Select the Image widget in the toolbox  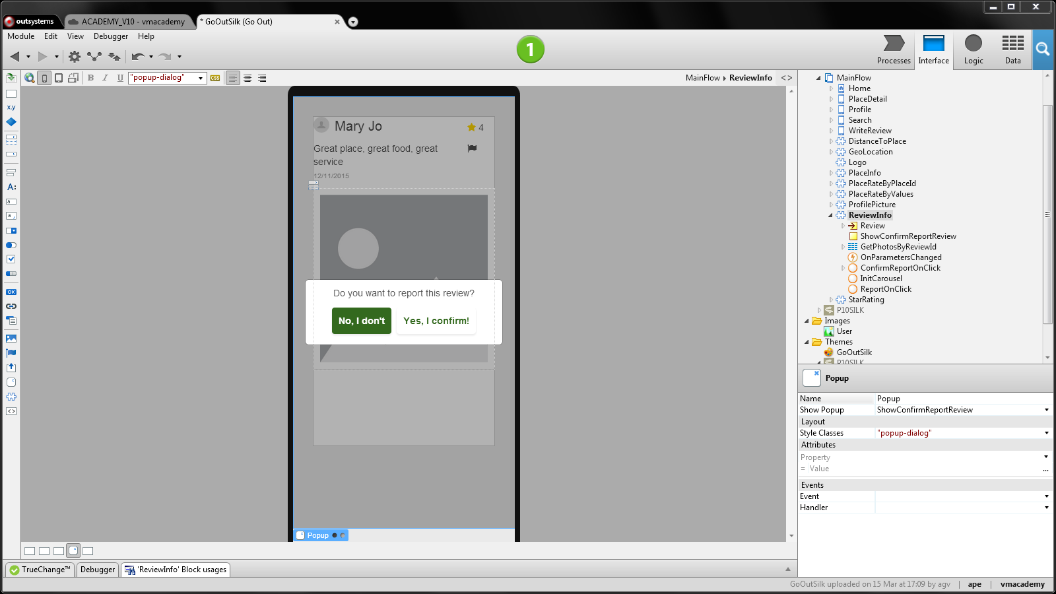pyautogui.click(x=11, y=339)
